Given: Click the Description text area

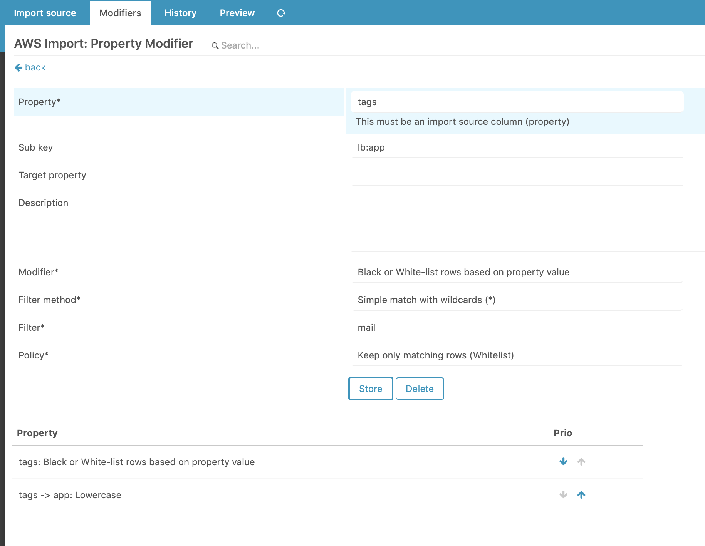Looking at the screenshot, I should pos(528,222).
